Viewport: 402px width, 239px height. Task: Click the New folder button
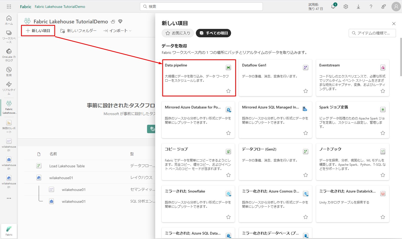(x=78, y=31)
